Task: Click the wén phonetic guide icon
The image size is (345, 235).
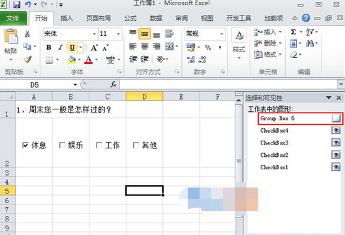Action: (110, 59)
